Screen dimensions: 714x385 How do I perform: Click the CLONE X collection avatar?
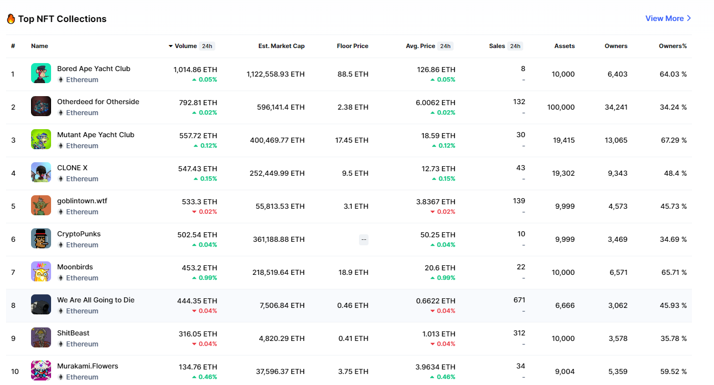[x=41, y=172]
